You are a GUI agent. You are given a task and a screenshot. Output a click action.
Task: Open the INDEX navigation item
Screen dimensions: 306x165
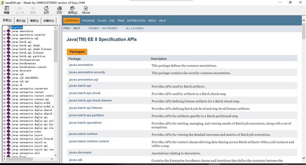click(152, 21)
